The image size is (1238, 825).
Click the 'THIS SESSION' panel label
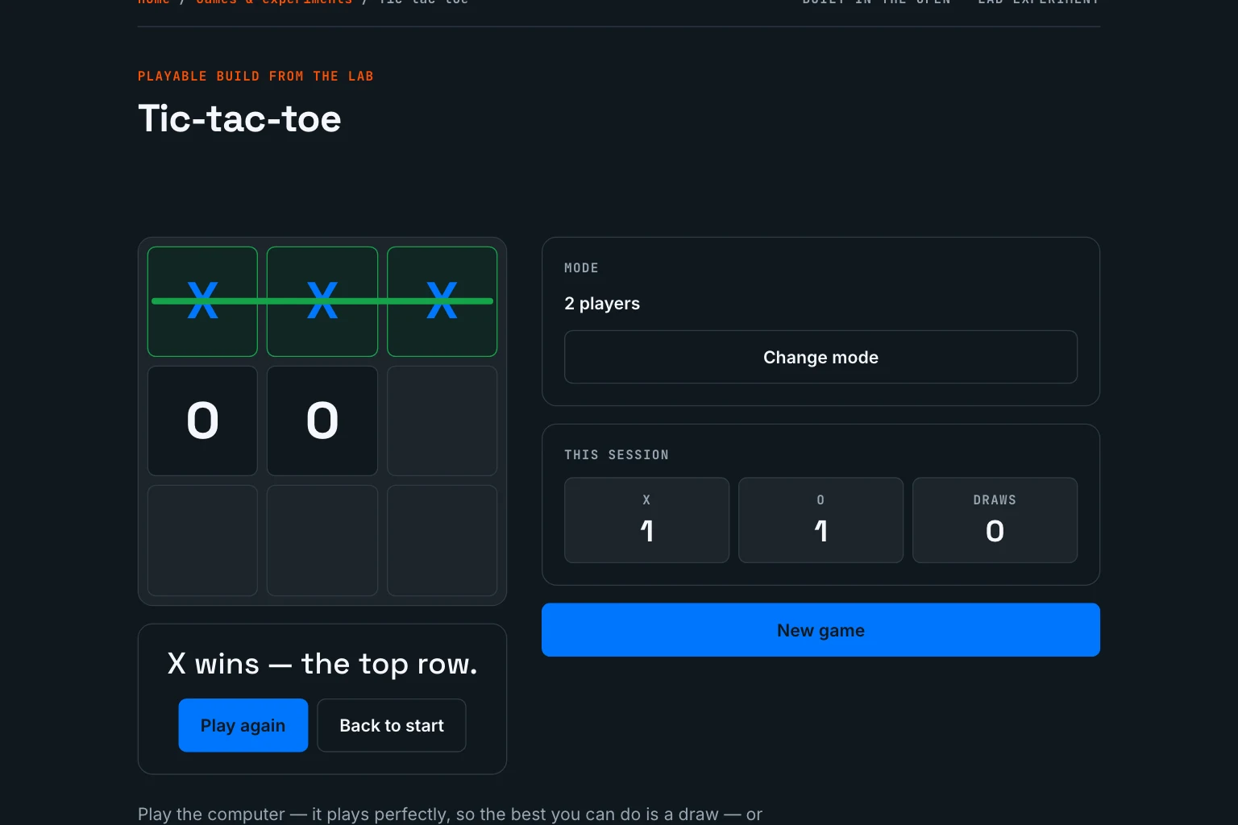[x=617, y=455]
